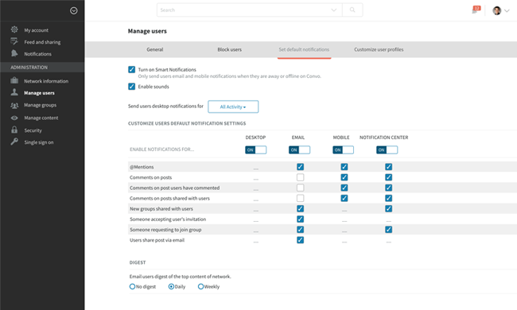The height and width of the screenshot is (310, 517).
Task: Check Email for Comments on posts shared with users
Action: click(x=300, y=198)
